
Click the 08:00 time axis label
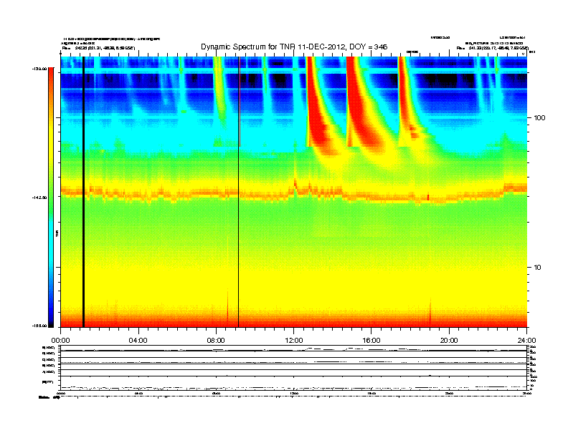(x=216, y=341)
